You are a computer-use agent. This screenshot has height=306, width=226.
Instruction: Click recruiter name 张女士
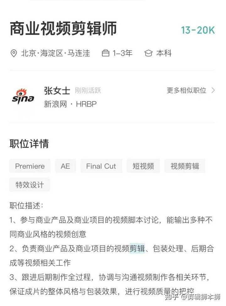coord(57,91)
